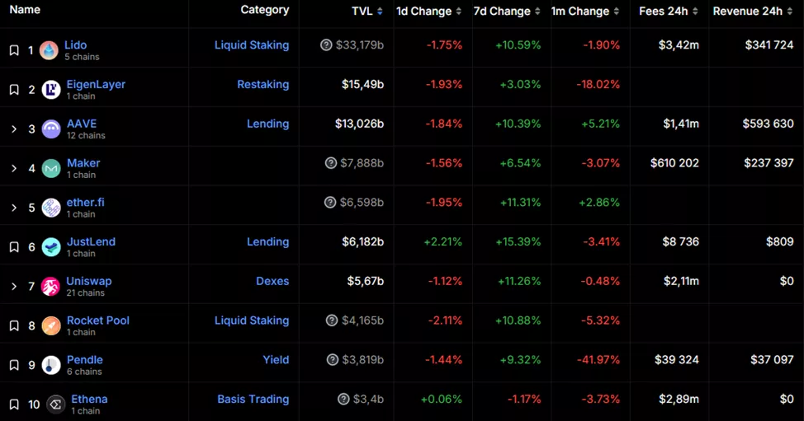
Task: Expand the AAVE row chevron
Action: tap(14, 129)
